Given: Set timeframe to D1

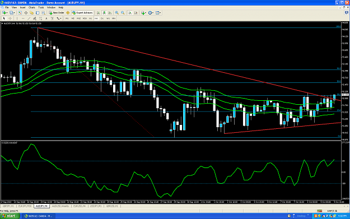Looking at the screenshot, I should (x=102, y=18).
